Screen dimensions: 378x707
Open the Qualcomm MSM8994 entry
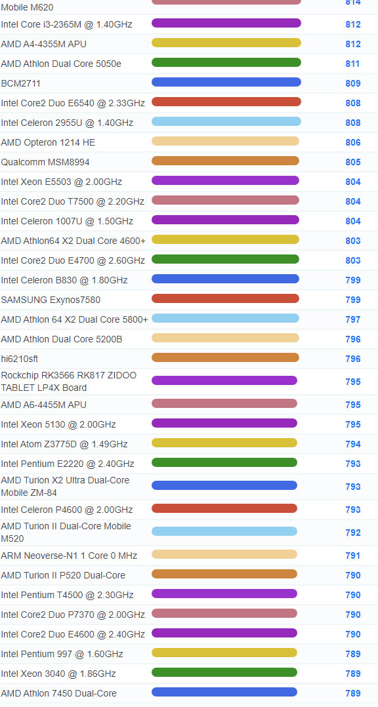45,163
